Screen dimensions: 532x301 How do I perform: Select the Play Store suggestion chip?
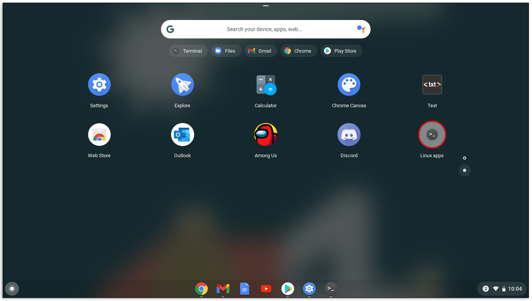(341, 51)
